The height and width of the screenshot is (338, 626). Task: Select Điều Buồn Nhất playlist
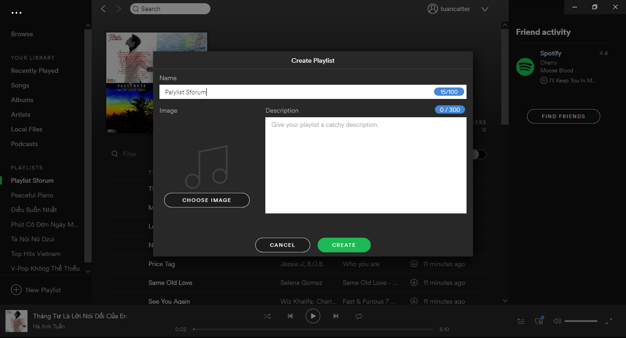[x=34, y=210]
